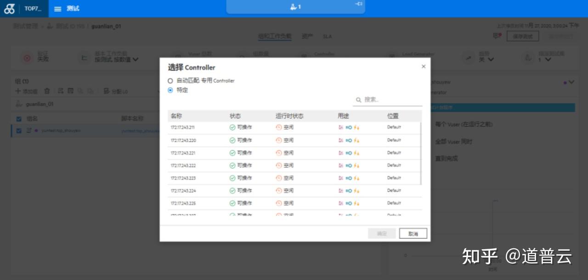Click the magnifier icon in the dialog search box
The image size is (588, 280).
pyautogui.click(x=359, y=100)
